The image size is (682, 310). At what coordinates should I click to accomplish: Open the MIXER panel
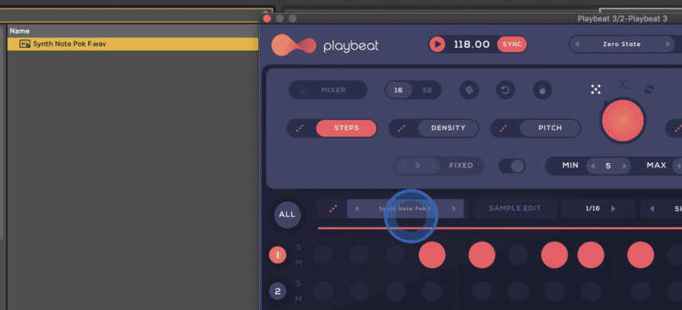click(328, 91)
